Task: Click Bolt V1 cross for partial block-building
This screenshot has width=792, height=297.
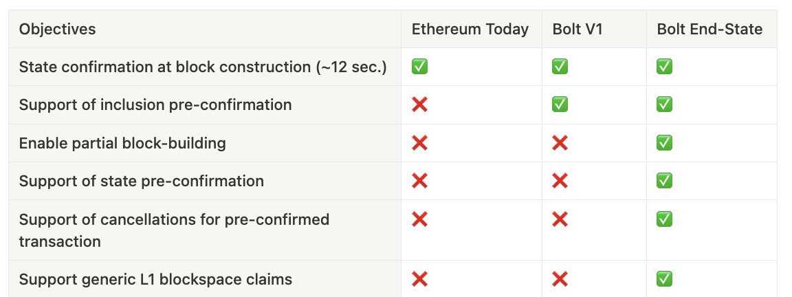Action: coord(560,143)
